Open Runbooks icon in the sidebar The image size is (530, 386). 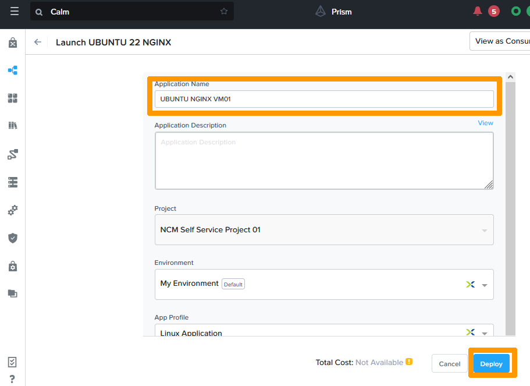pyautogui.click(x=13, y=154)
